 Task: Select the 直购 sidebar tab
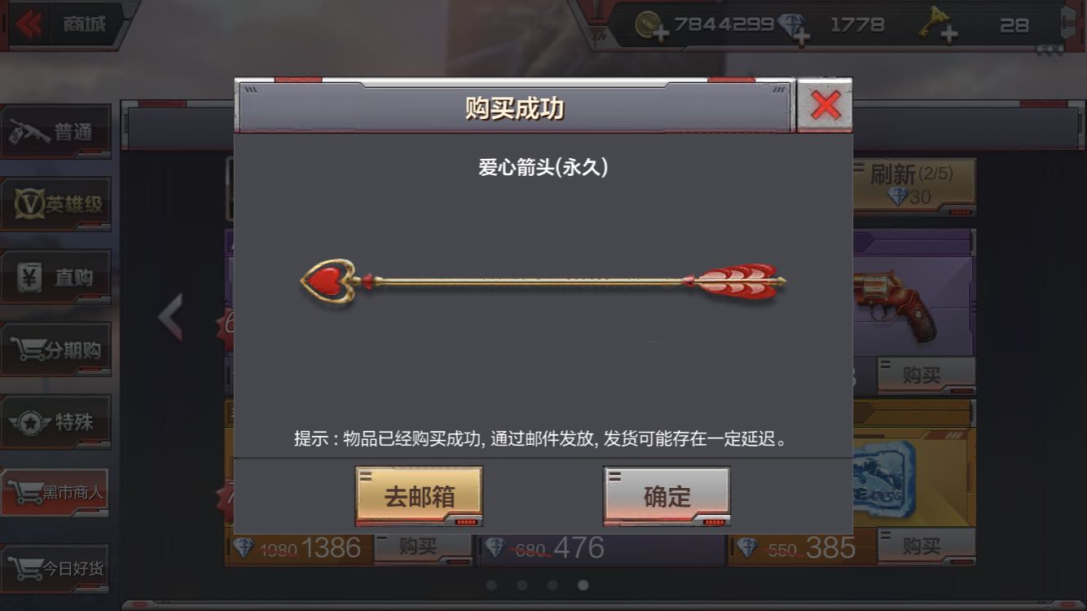56,277
